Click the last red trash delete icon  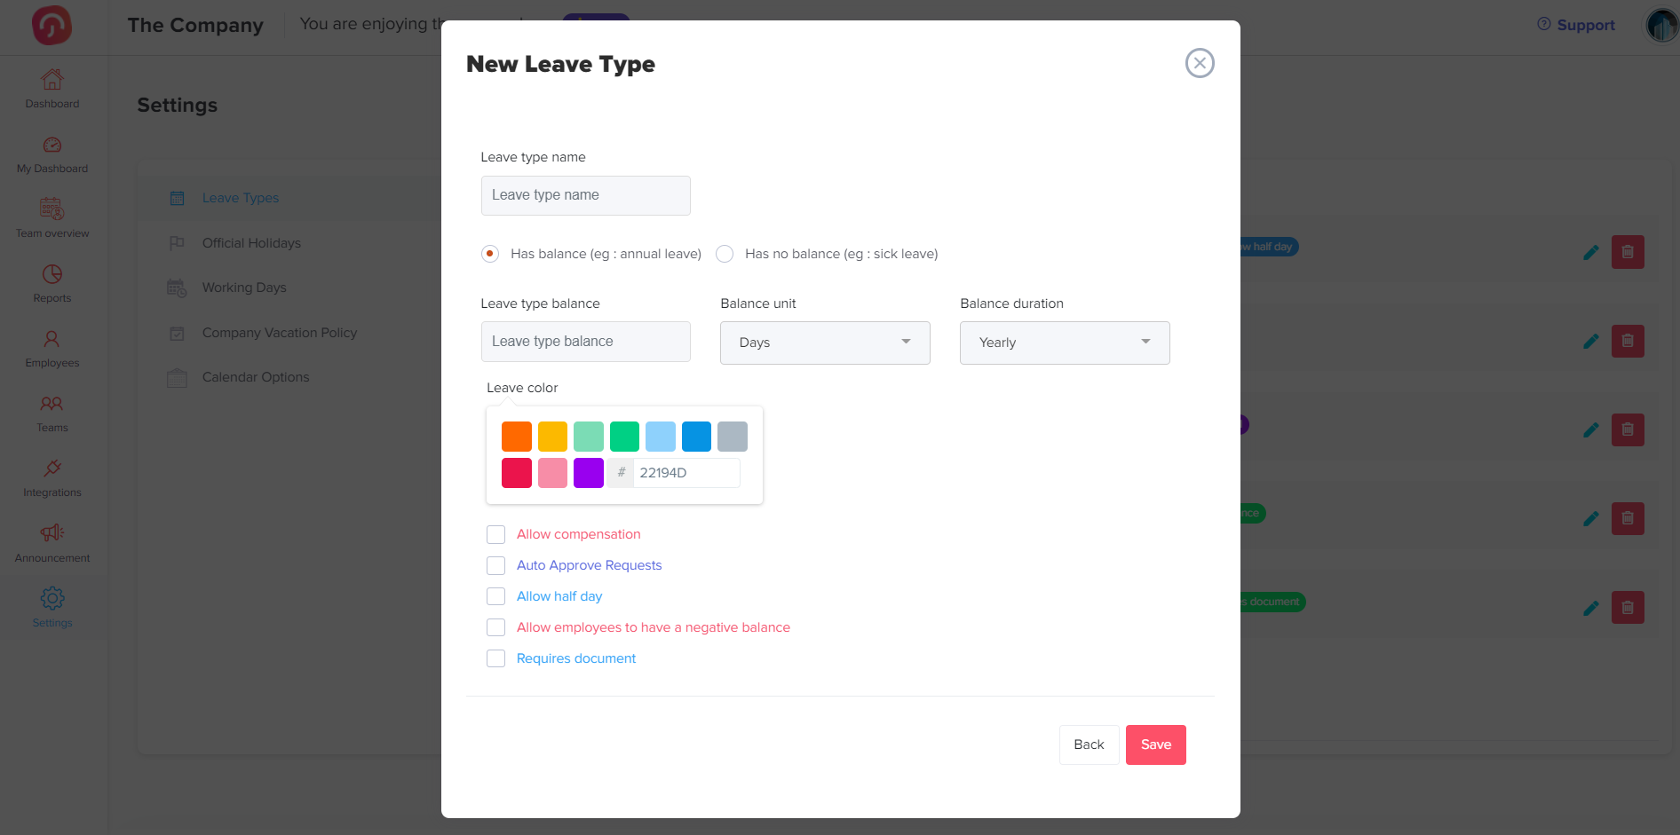click(1628, 607)
